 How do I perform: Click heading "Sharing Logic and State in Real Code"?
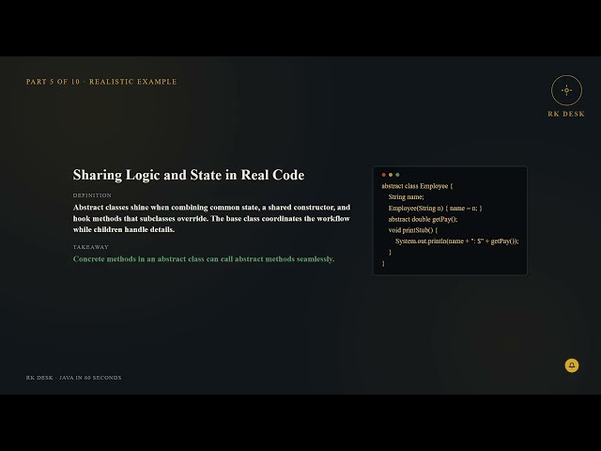pos(189,176)
